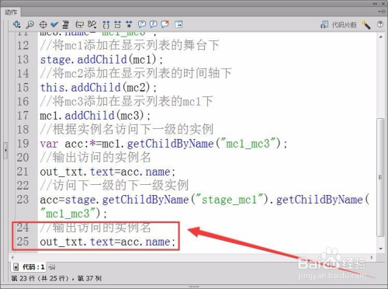Screen dimensions: 388x289
Task: Apply a line comment to selection
Action: (153, 24)
